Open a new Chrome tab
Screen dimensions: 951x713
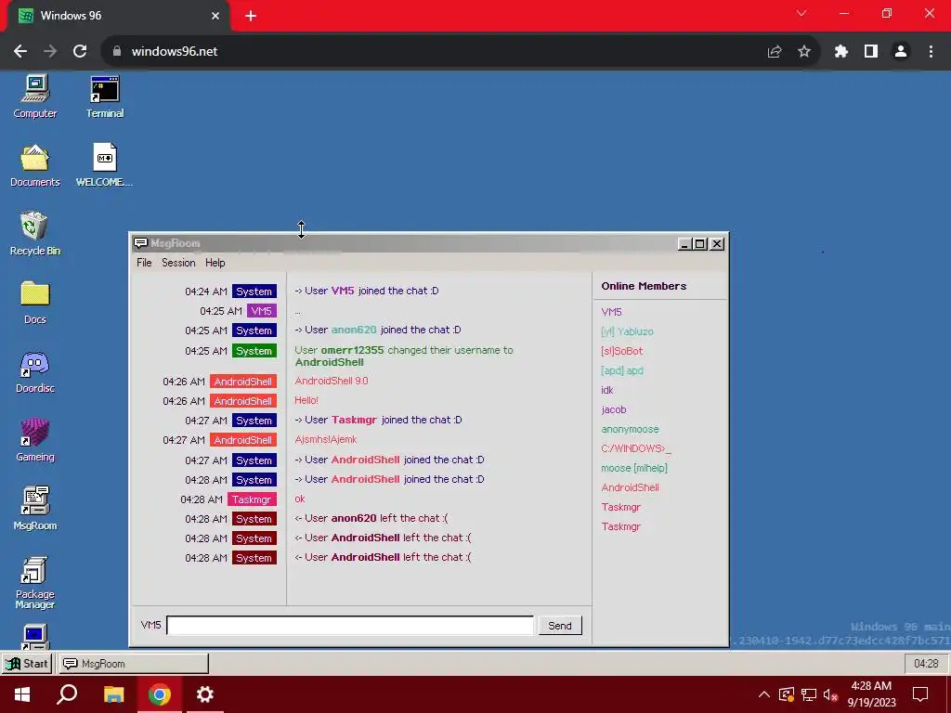pyautogui.click(x=251, y=16)
